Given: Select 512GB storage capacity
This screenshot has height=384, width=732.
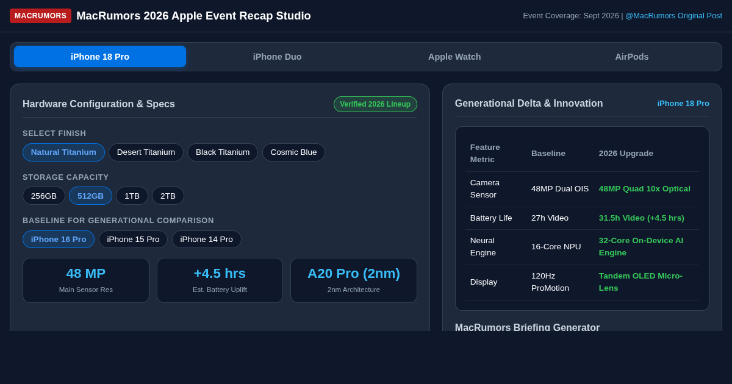Looking at the screenshot, I should (90, 196).
